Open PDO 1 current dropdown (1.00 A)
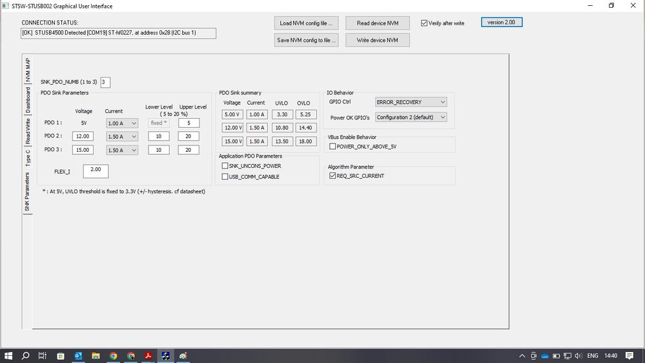The image size is (645, 363). pos(122,123)
